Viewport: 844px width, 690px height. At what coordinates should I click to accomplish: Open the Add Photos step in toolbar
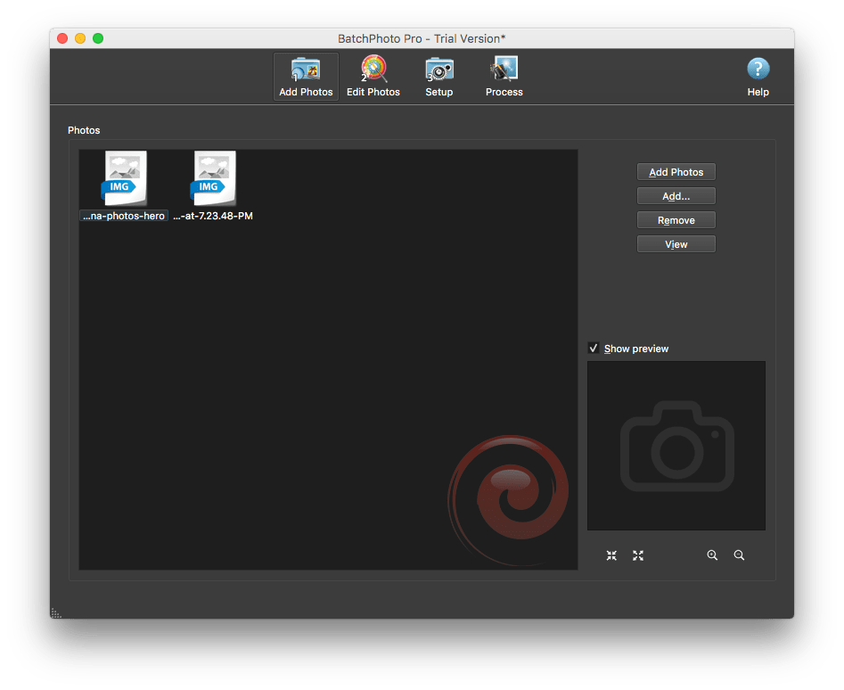pos(306,77)
